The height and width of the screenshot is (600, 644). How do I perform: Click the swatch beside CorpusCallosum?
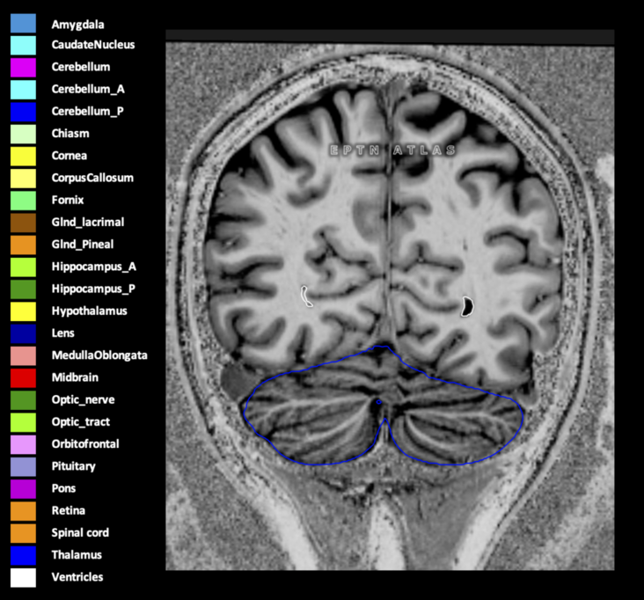pos(23,179)
